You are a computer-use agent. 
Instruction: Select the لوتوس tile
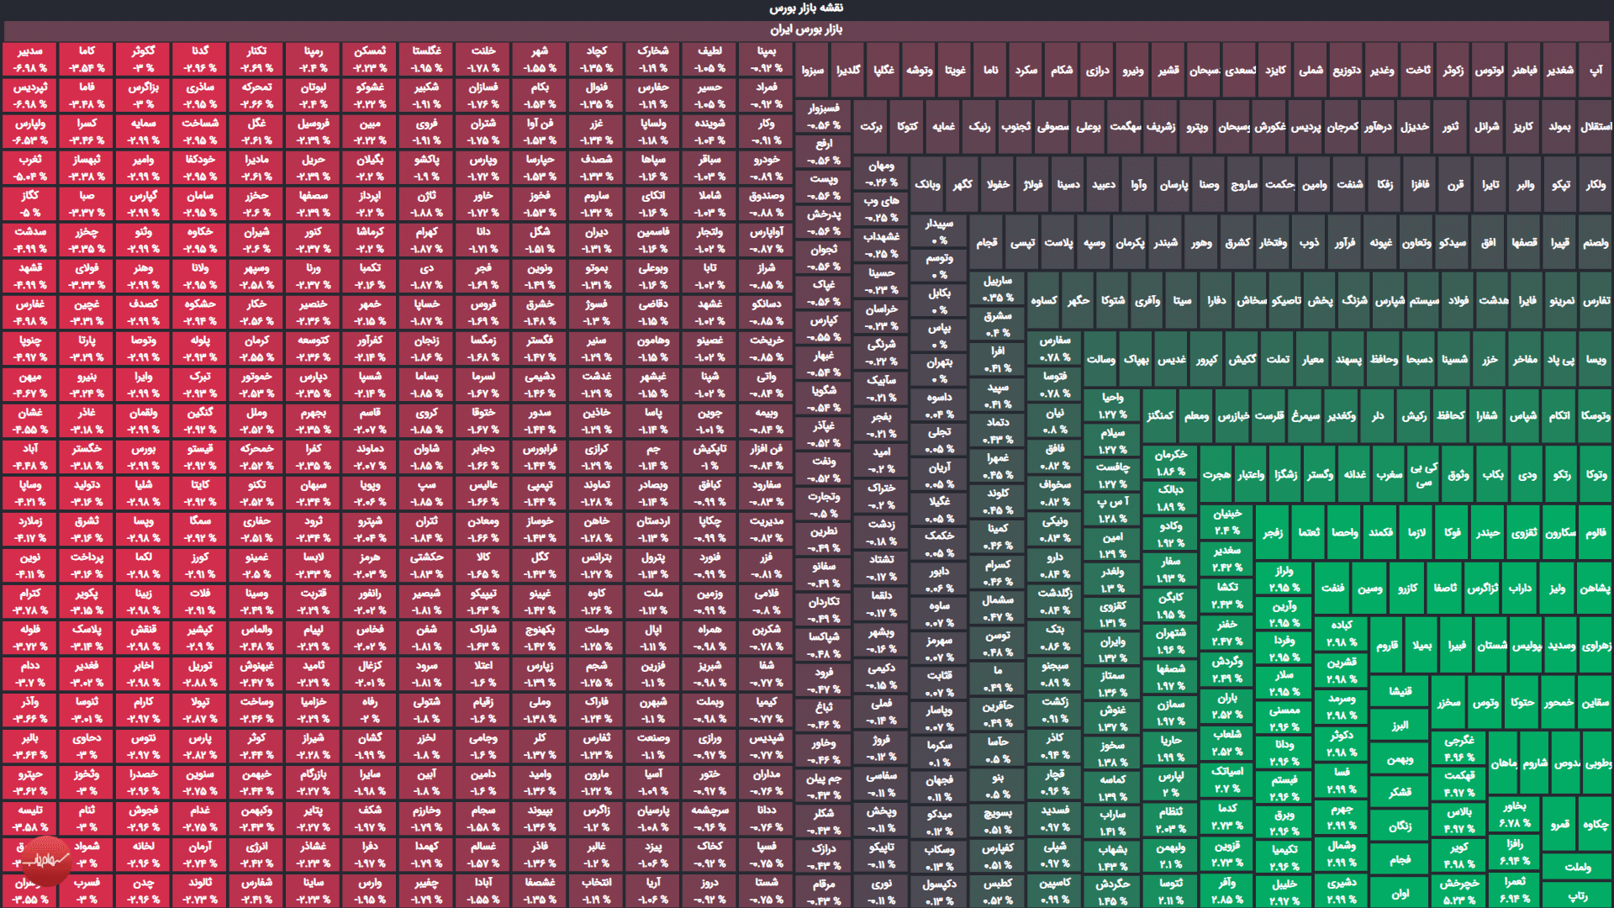point(1489,70)
